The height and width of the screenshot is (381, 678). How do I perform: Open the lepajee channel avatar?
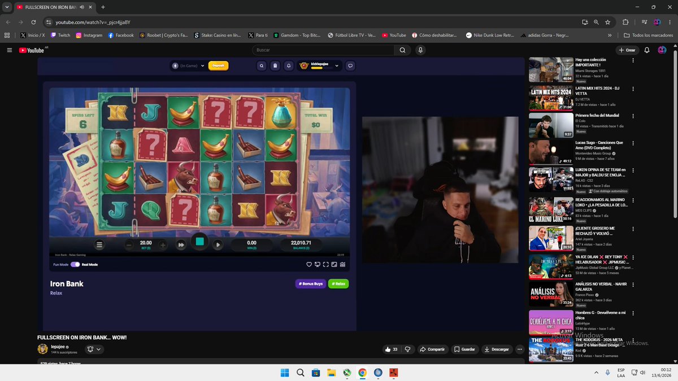click(x=42, y=349)
